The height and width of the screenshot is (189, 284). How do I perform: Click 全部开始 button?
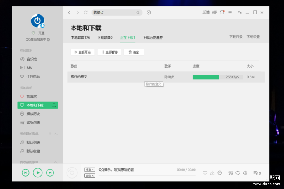tap(82, 52)
